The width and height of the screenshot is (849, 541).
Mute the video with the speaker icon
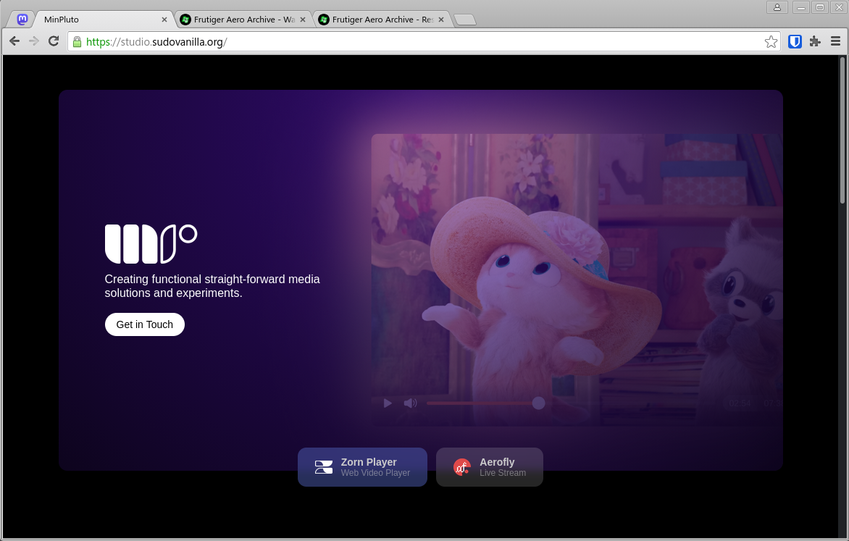[410, 403]
